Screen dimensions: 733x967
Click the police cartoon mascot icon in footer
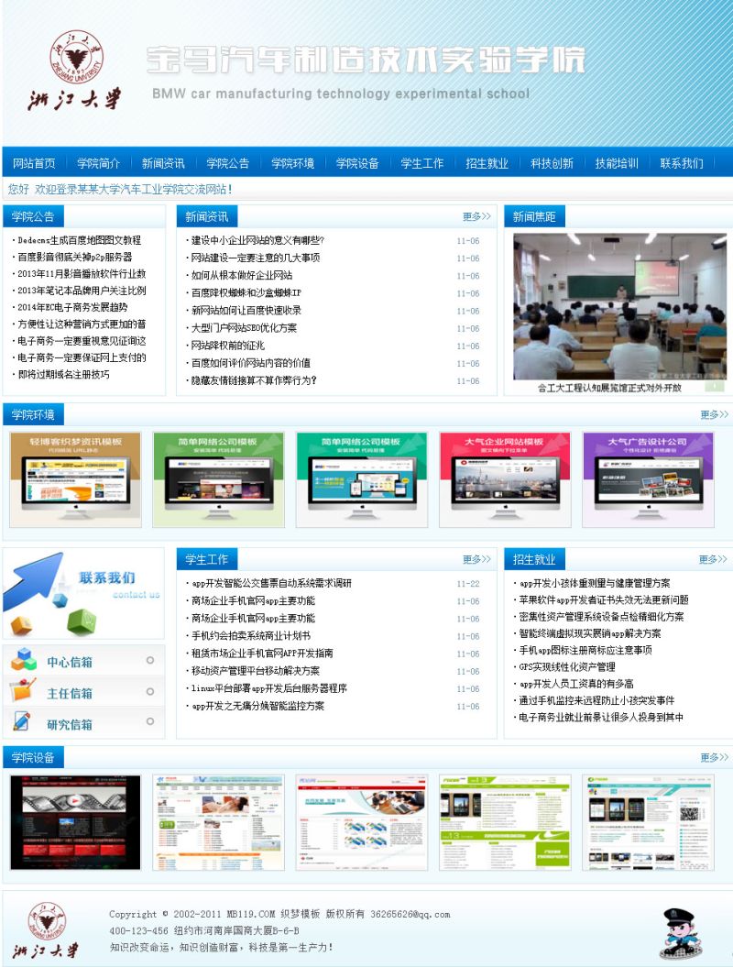coord(680,932)
